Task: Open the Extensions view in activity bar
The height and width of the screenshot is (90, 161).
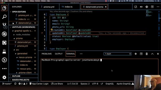Action: pyautogui.click(x=4, y=43)
